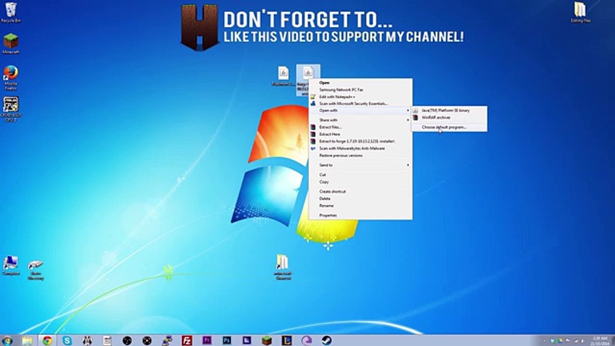
Task: Open League of Legends taskbar icon
Action: click(287, 341)
